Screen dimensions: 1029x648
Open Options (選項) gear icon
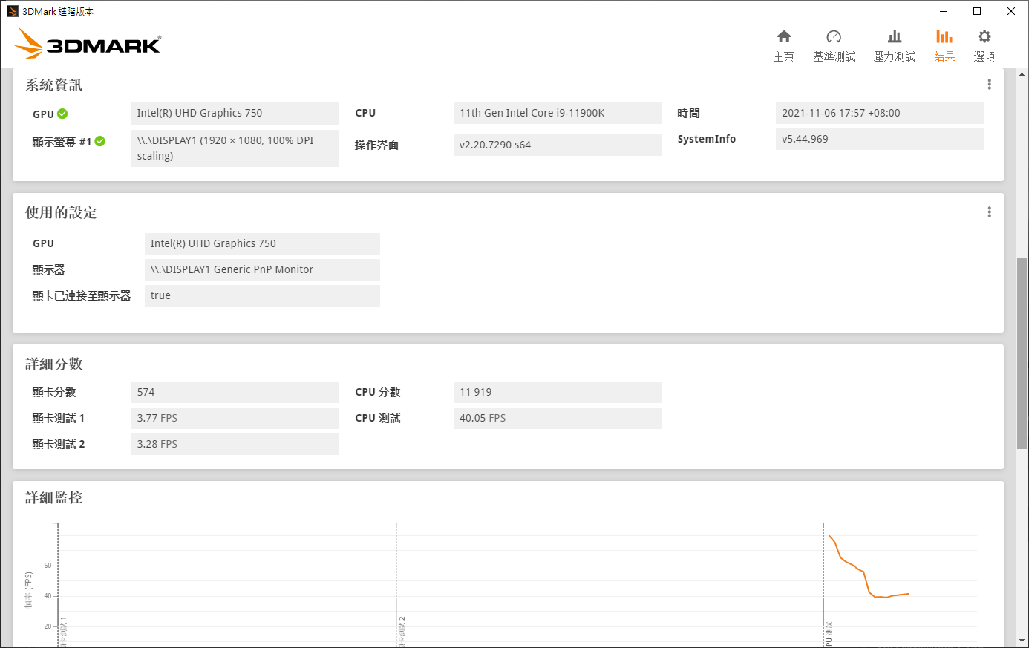coord(984,36)
